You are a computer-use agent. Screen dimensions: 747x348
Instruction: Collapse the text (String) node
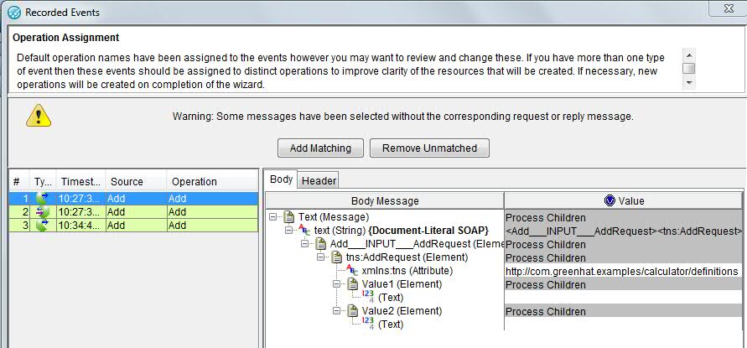click(x=289, y=231)
